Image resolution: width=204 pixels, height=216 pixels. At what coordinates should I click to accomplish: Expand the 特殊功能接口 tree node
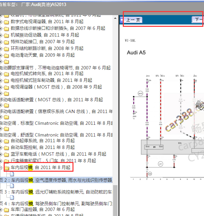tap(1, 42)
